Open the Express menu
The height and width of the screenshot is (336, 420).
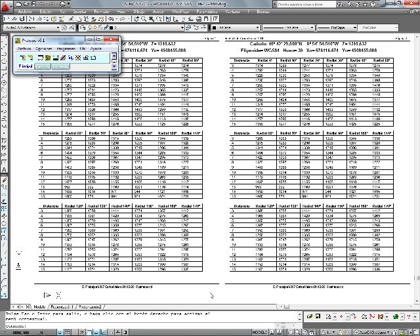[263, 12]
